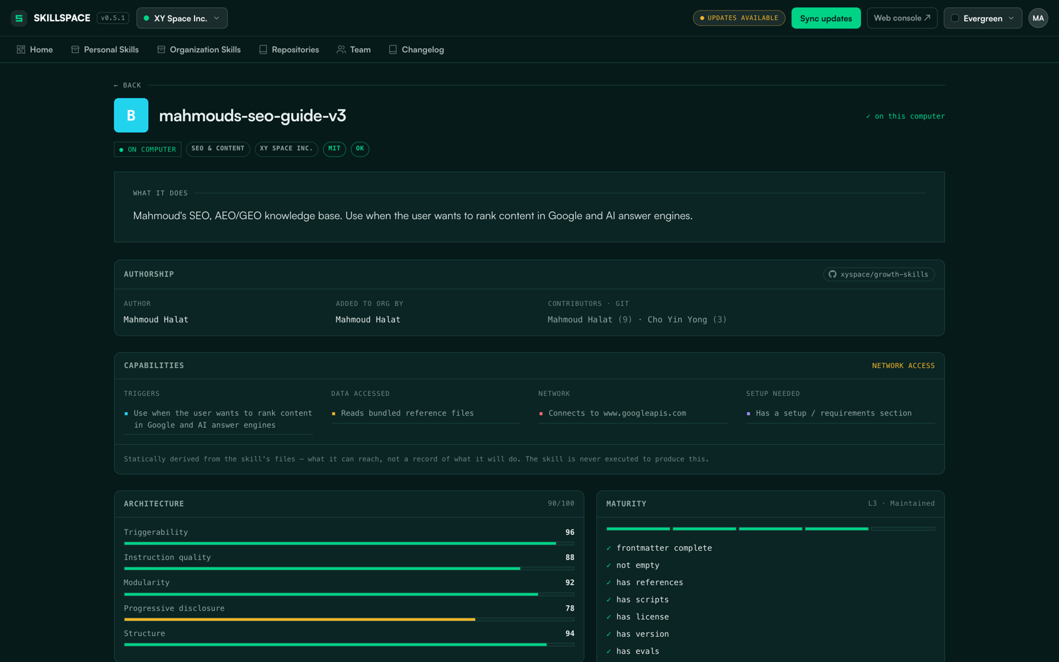1059x662 pixels.
Task: Click the OK status badge
Action: 360,149
